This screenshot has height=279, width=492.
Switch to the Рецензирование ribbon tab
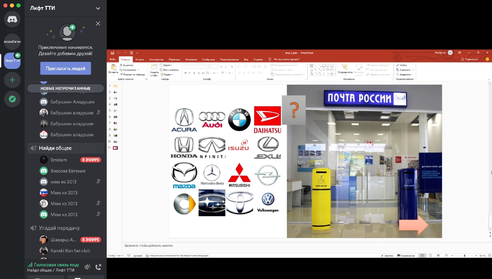point(229,59)
